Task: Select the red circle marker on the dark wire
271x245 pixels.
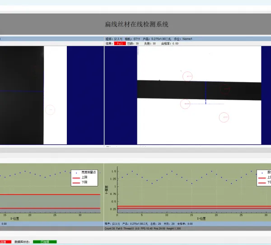Action: click(225, 89)
